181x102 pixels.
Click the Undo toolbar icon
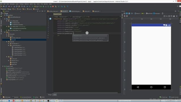tap(9, 7)
